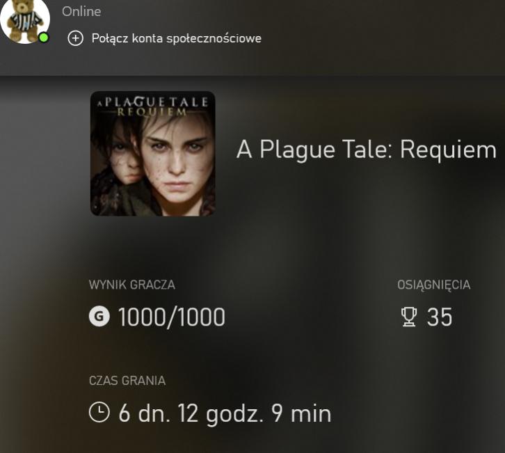Open the "Połącz konta społecznościowe" link
Screen dimensions: 505x453
176,38
